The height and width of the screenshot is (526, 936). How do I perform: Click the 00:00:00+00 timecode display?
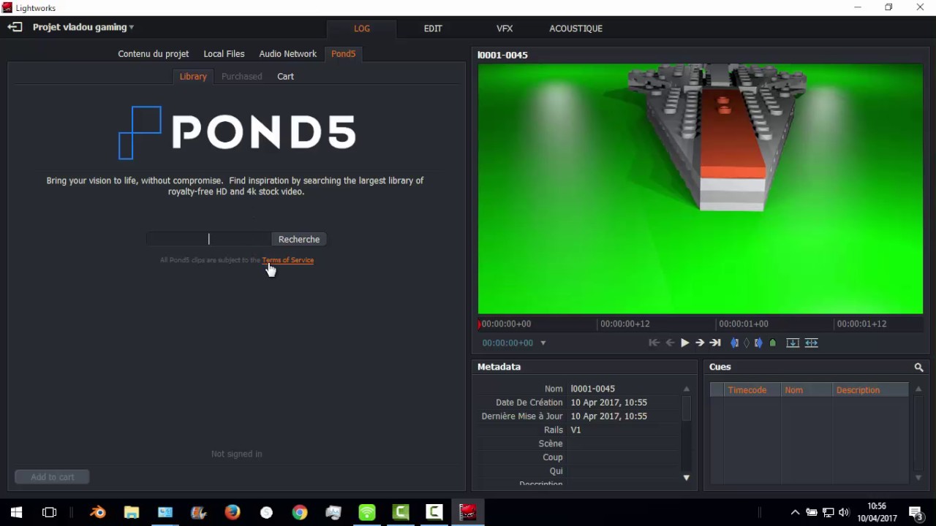point(507,343)
